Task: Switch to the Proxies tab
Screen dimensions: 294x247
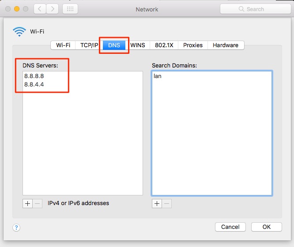Action: click(193, 45)
